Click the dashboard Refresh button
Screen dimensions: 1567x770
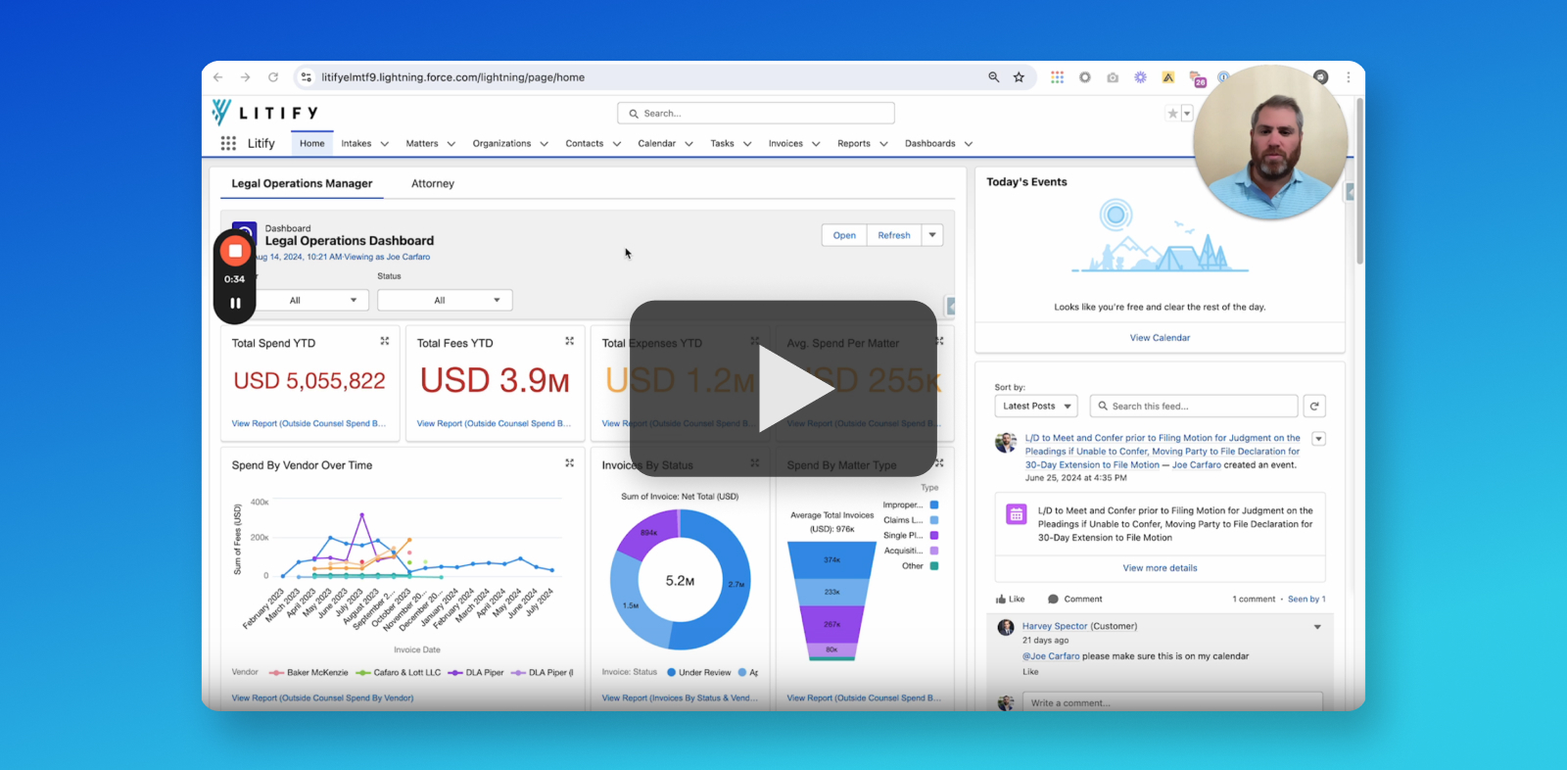pyautogui.click(x=894, y=235)
